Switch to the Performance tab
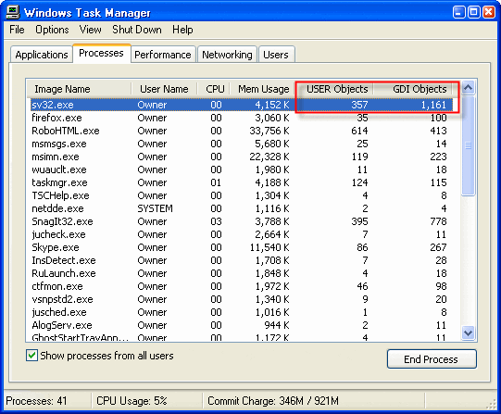 coord(163,55)
